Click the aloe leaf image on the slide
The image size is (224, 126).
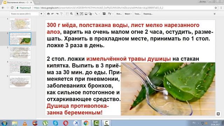tap(168, 89)
